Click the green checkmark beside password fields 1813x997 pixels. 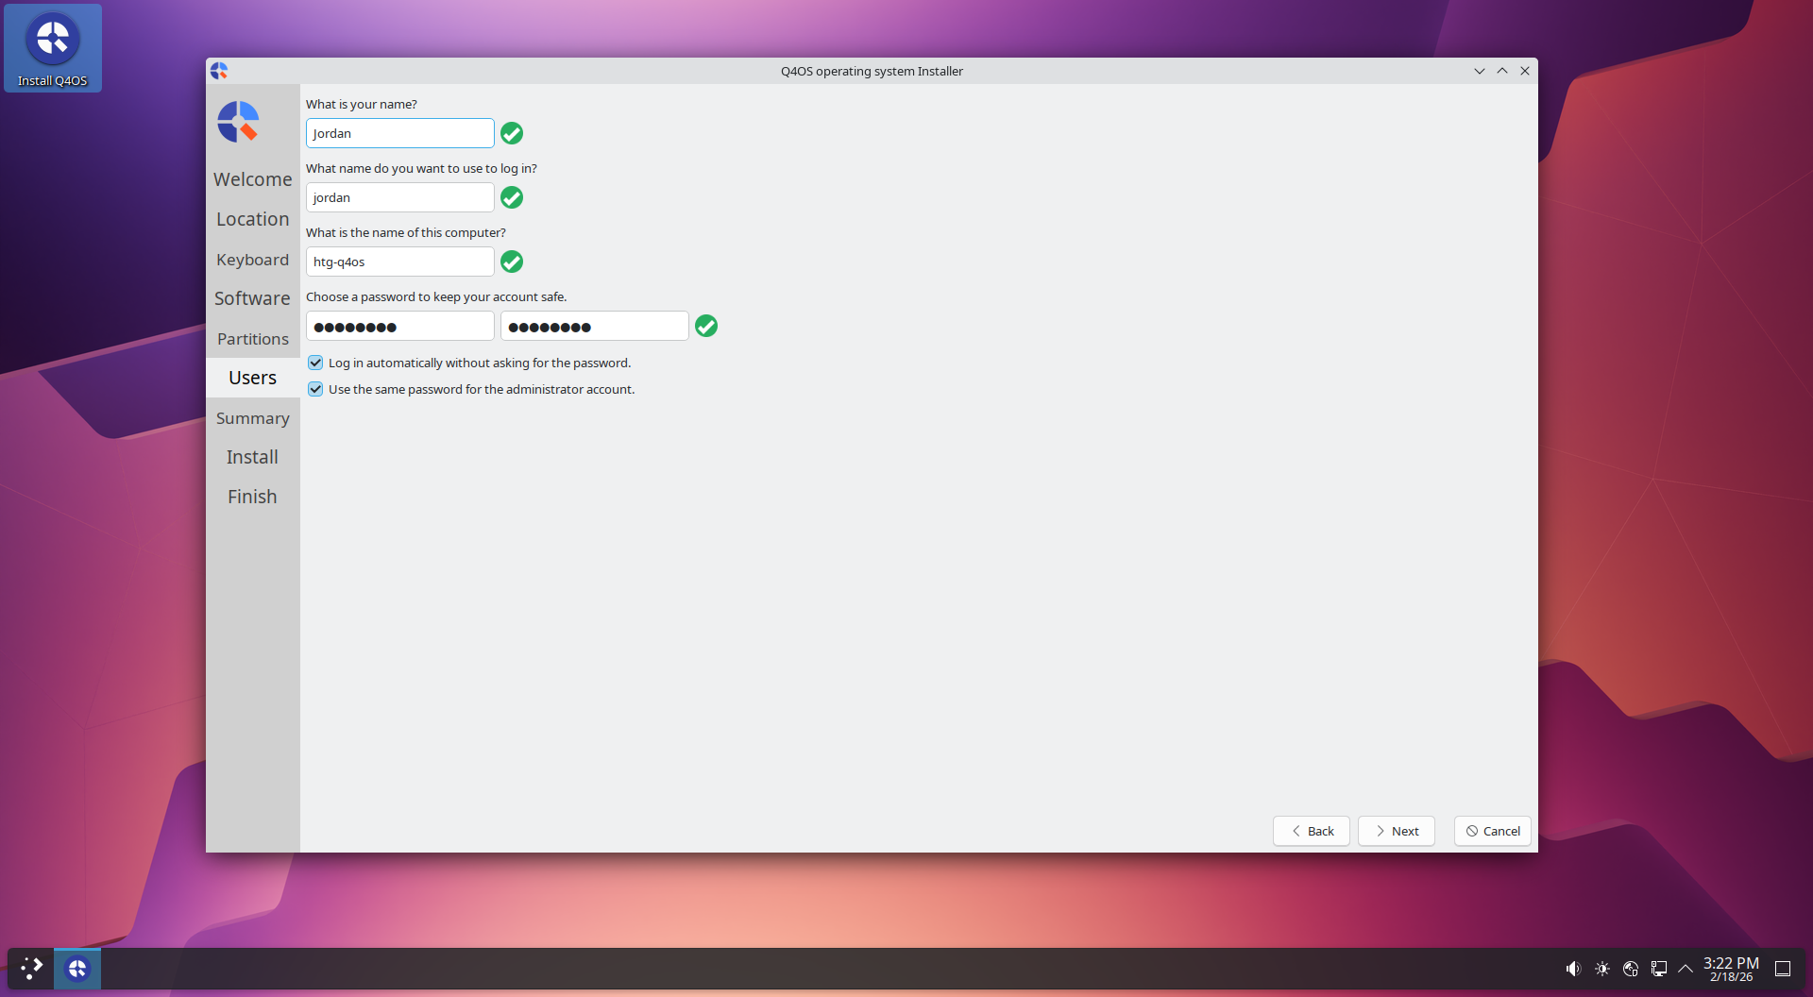tap(706, 326)
